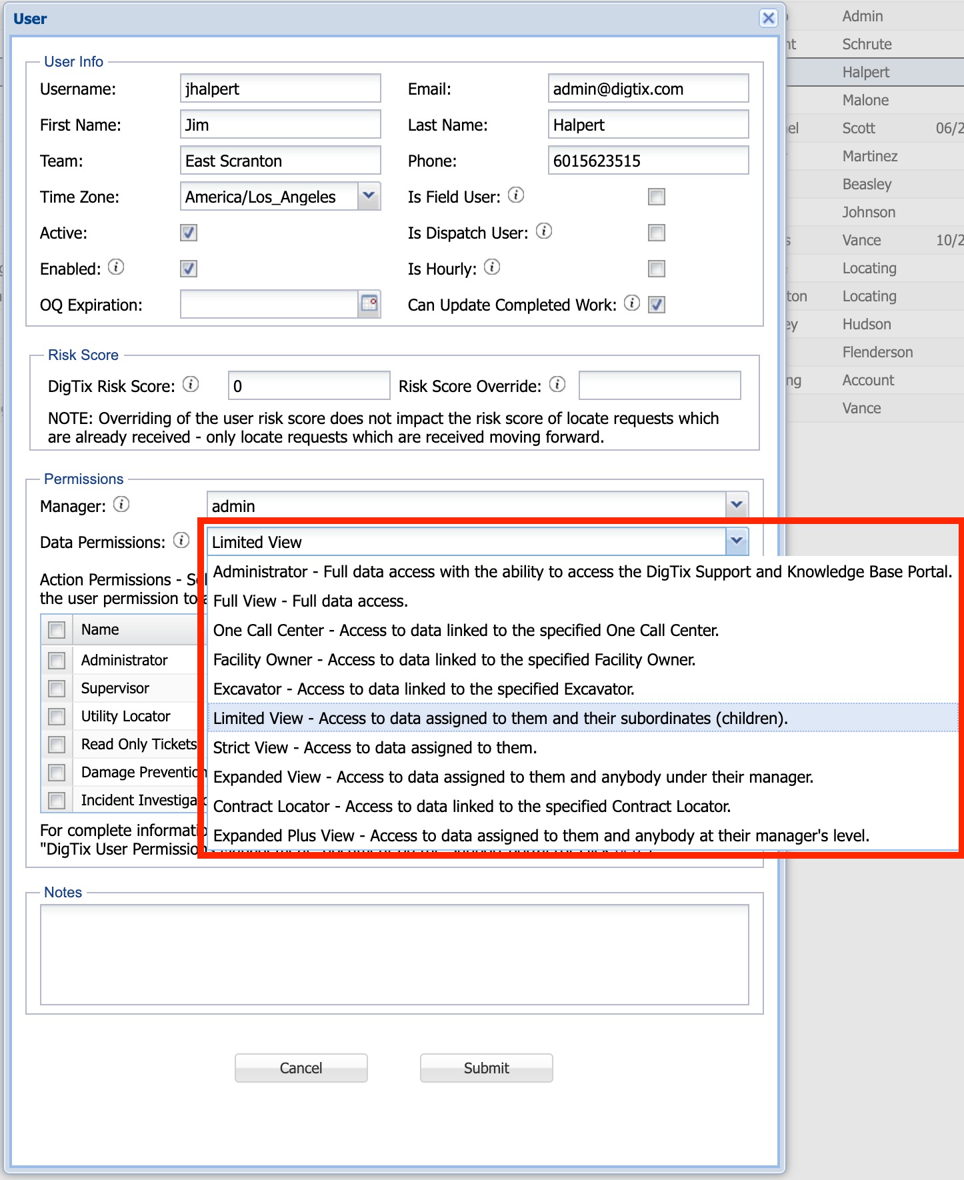
Task: Click the info icon beside Risk Score Override
Action: (557, 384)
